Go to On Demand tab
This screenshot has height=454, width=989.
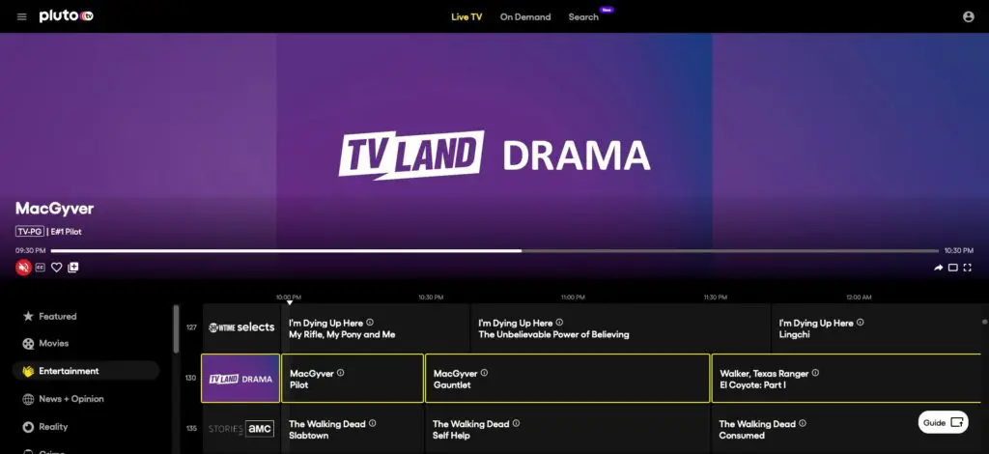coord(524,17)
